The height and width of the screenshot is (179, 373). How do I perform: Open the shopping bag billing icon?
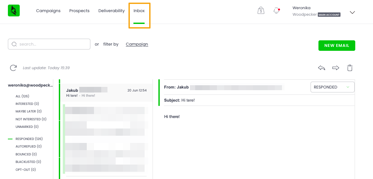pos(261,11)
